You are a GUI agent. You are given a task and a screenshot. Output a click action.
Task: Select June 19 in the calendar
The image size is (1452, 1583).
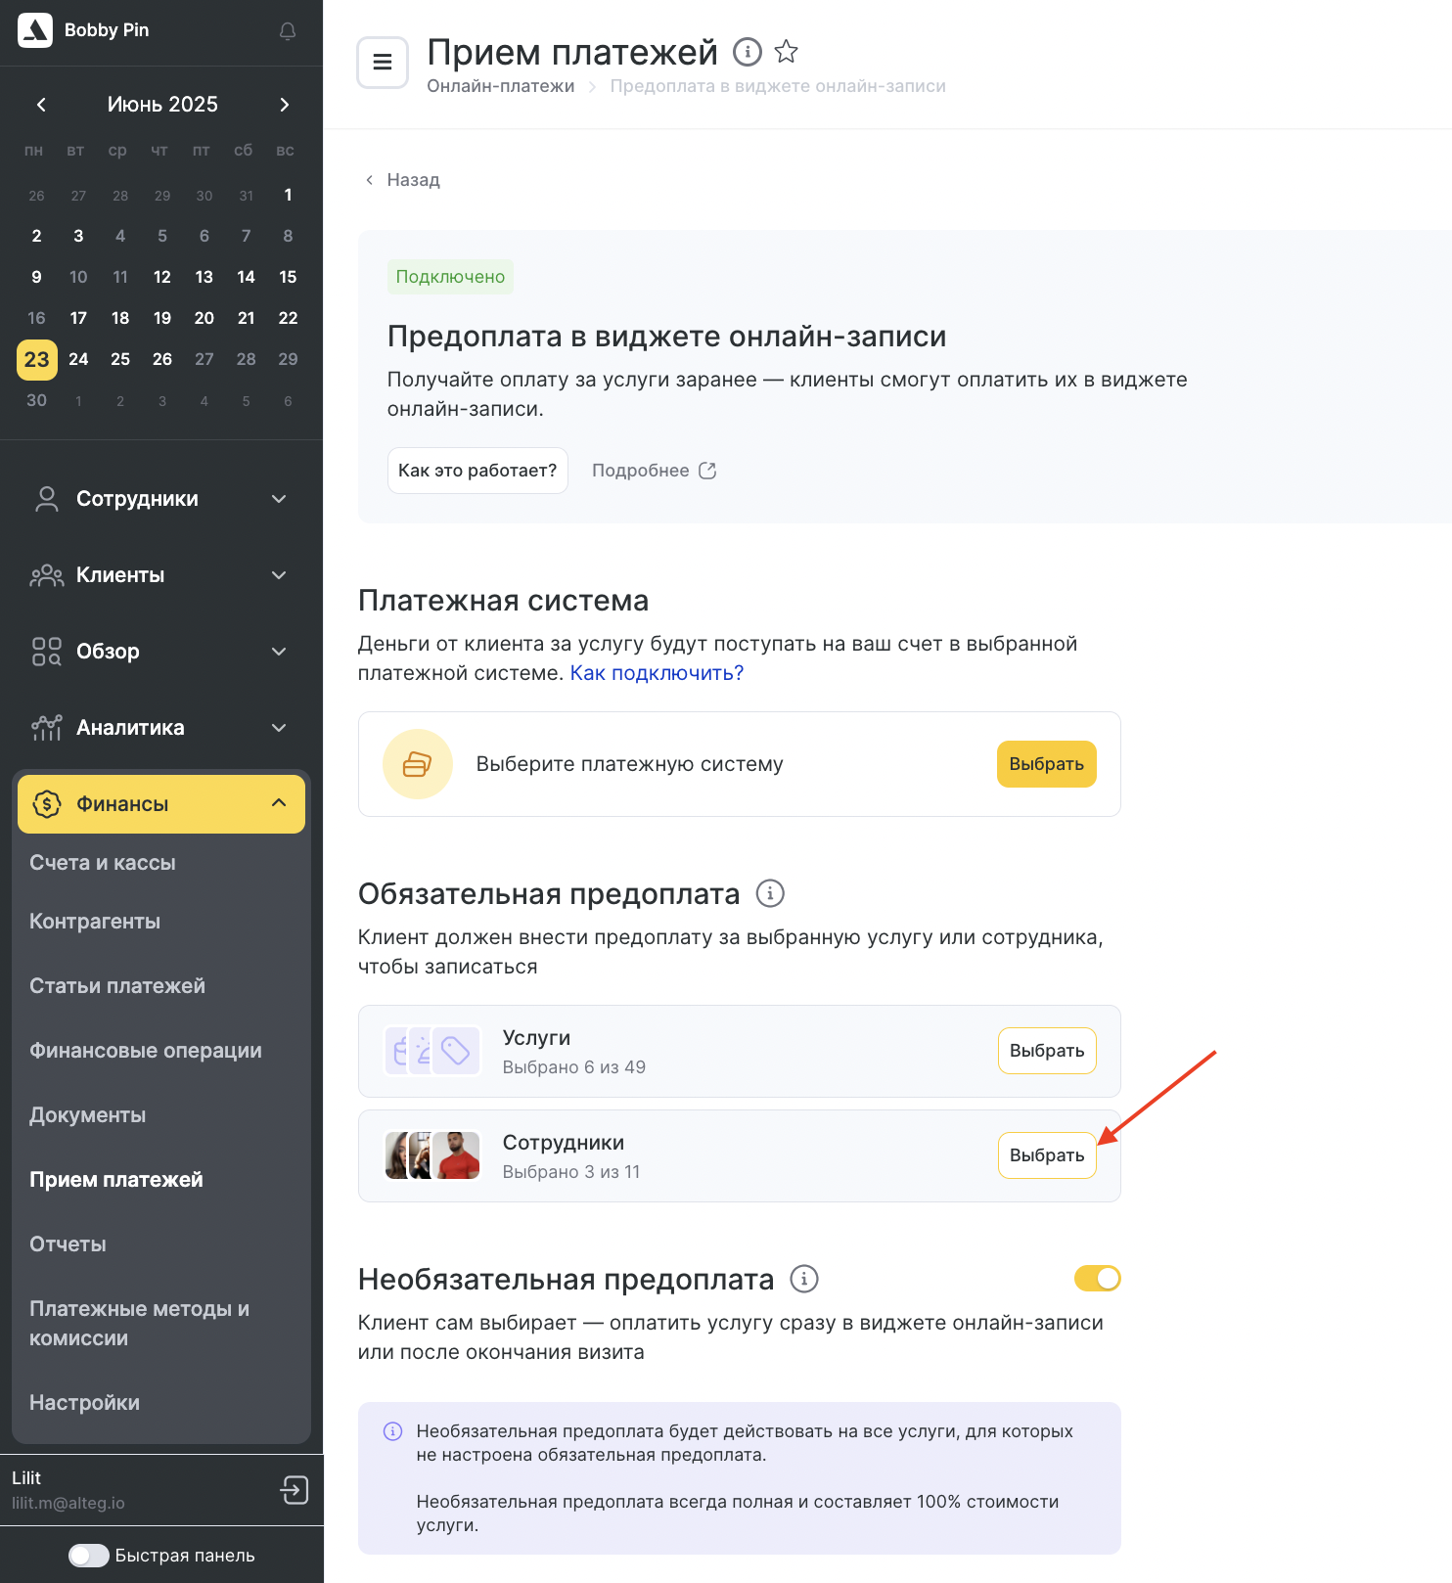coord(162,318)
